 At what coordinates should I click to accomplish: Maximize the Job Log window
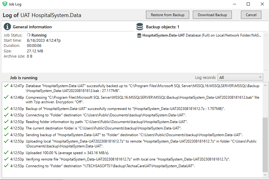tap(248, 4)
